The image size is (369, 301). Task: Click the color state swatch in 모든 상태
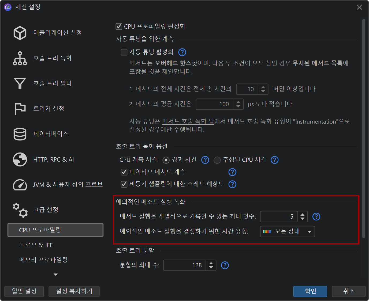tap(267, 232)
